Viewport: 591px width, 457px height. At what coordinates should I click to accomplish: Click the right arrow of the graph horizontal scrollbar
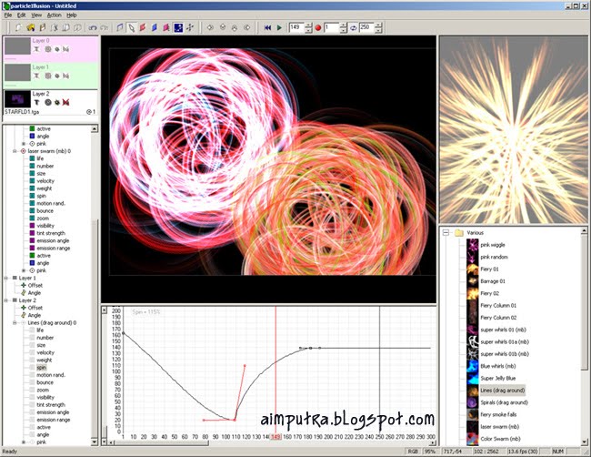pos(433,442)
